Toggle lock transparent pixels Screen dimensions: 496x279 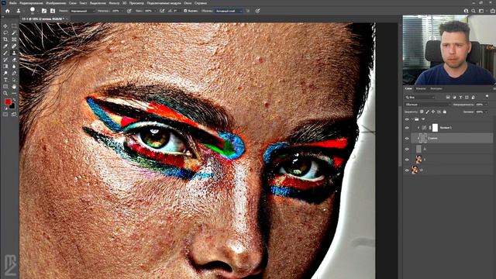(422, 112)
